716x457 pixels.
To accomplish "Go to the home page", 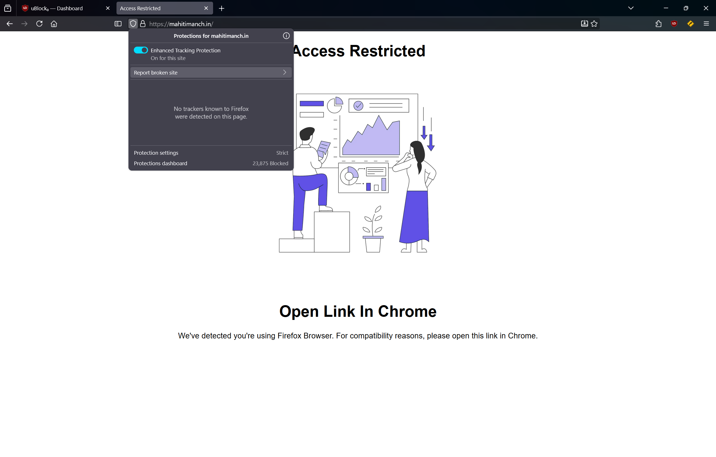I will 54,24.
